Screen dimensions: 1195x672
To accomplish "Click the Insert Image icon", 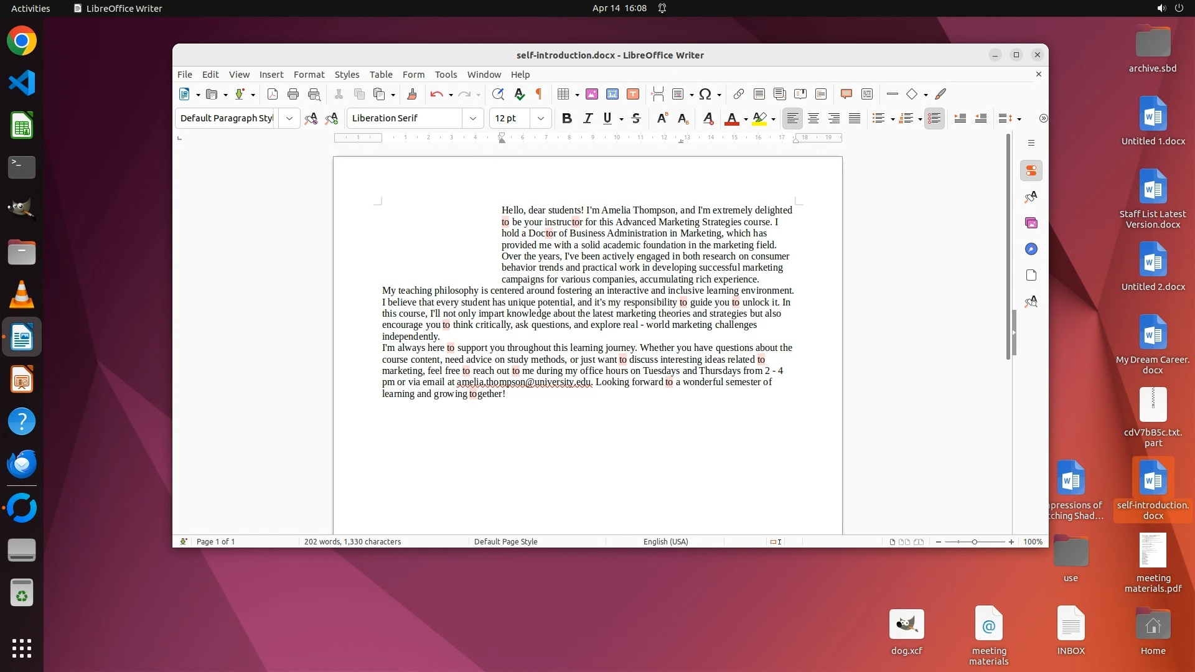I will click(592, 94).
